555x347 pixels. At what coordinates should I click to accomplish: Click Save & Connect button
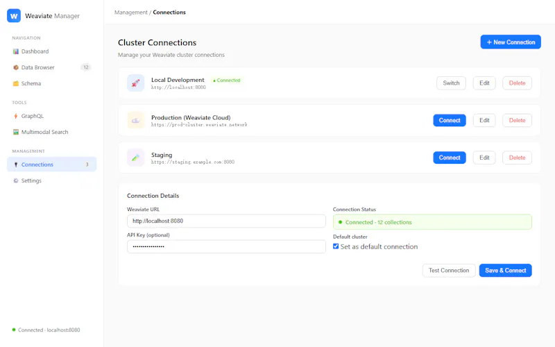click(x=506, y=270)
